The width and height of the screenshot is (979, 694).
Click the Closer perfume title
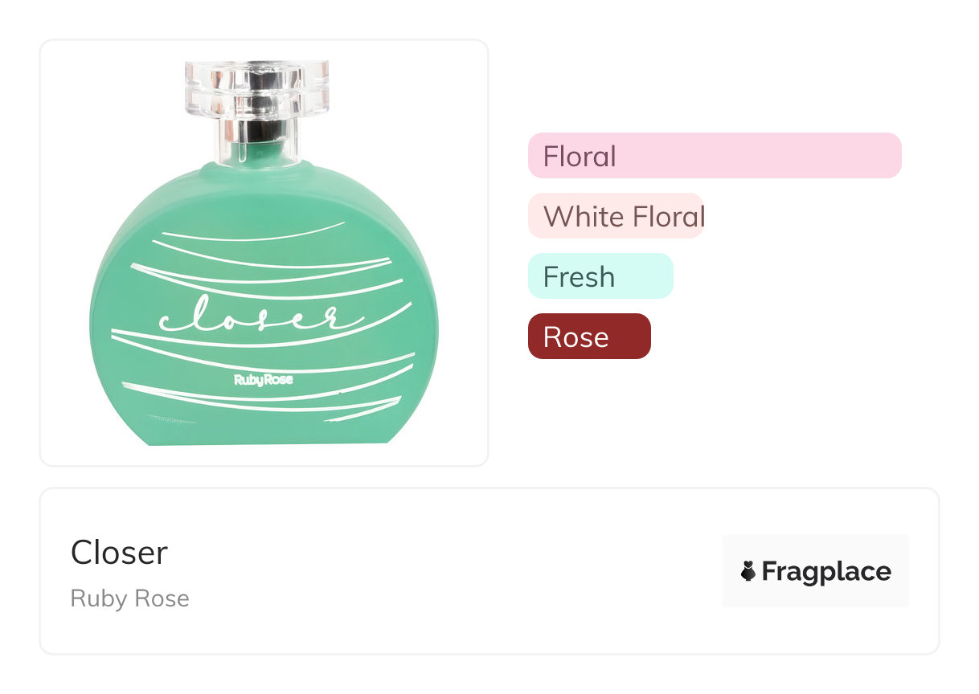coord(119,553)
